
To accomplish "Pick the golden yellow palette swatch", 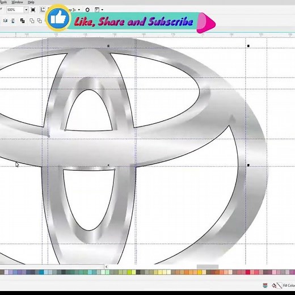I will [x=199, y=272].
